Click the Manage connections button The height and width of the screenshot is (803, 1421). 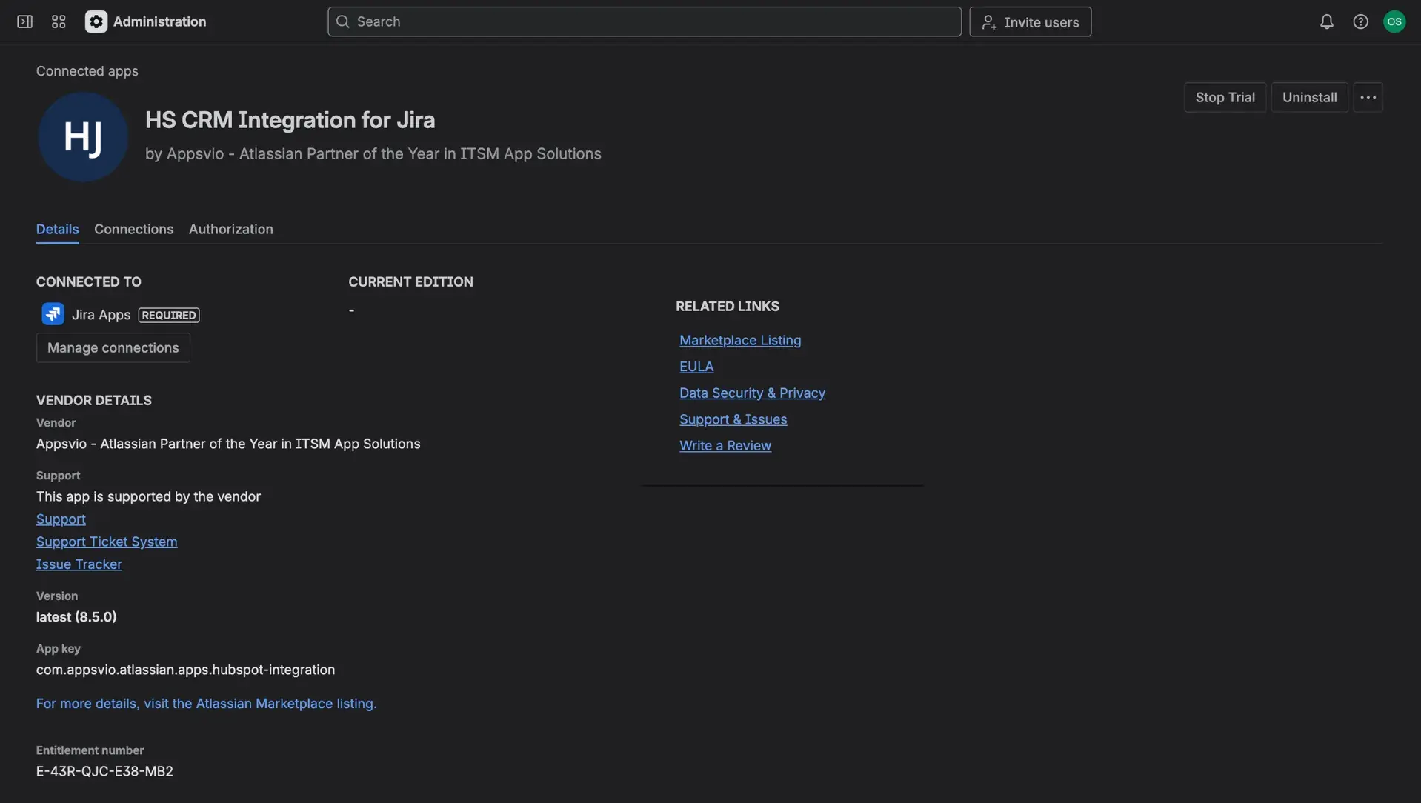point(113,347)
